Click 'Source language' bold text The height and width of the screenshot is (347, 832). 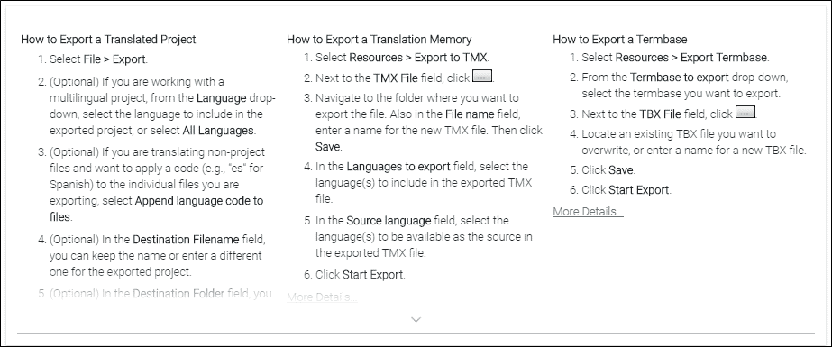pos(389,221)
